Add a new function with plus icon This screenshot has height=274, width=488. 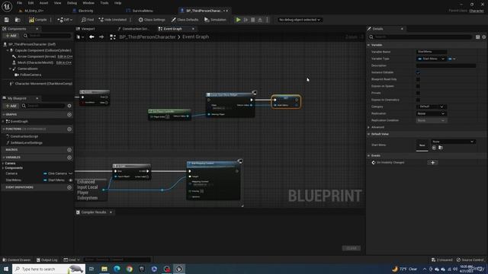(69, 129)
